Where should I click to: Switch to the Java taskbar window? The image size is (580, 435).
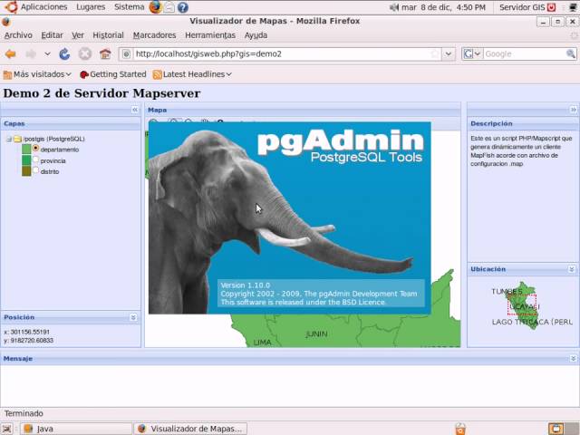click(76, 429)
